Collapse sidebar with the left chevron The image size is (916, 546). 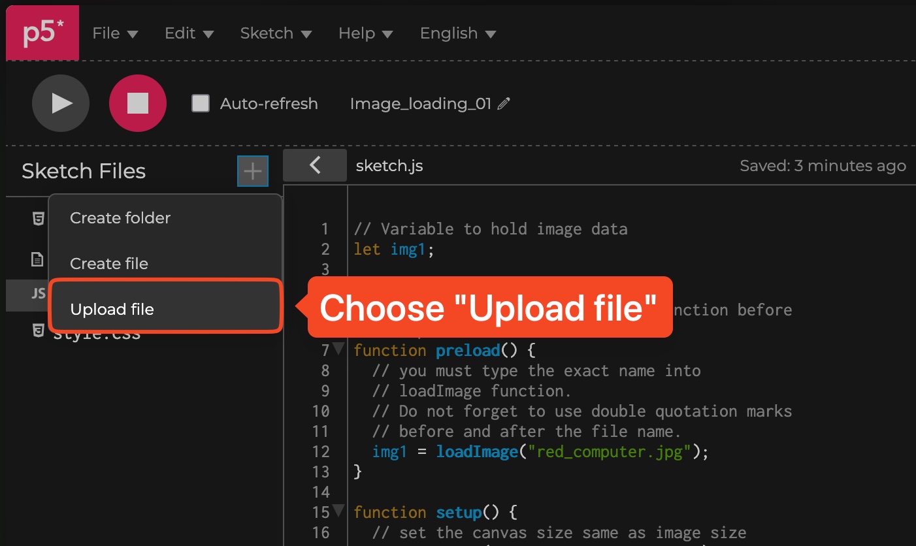tap(315, 165)
